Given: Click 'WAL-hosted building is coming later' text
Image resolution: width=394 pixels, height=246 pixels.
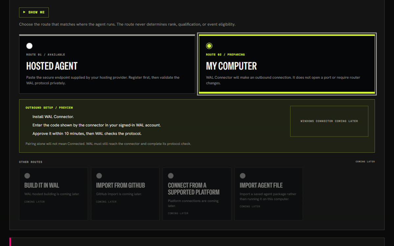Looking at the screenshot, I should click(52, 194).
